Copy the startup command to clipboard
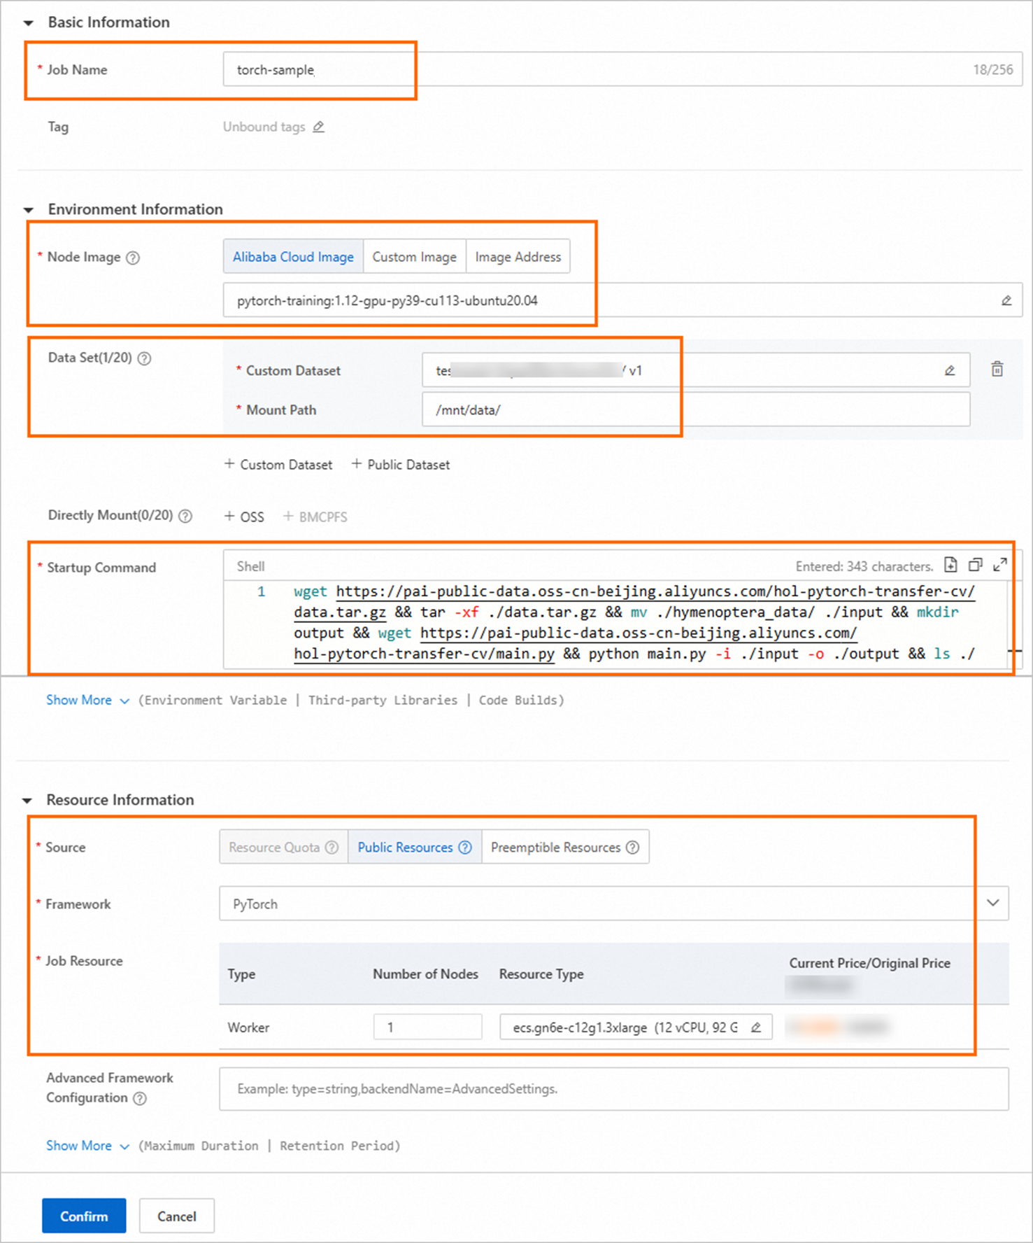Screen dimensions: 1033x1243 pos(976,565)
